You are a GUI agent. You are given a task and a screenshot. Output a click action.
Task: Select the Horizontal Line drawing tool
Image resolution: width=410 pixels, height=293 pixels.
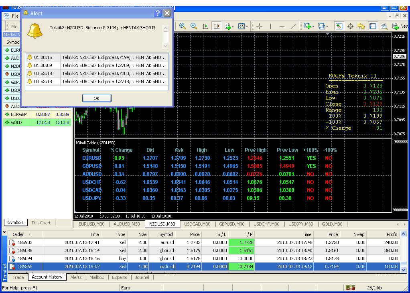(x=282, y=26)
